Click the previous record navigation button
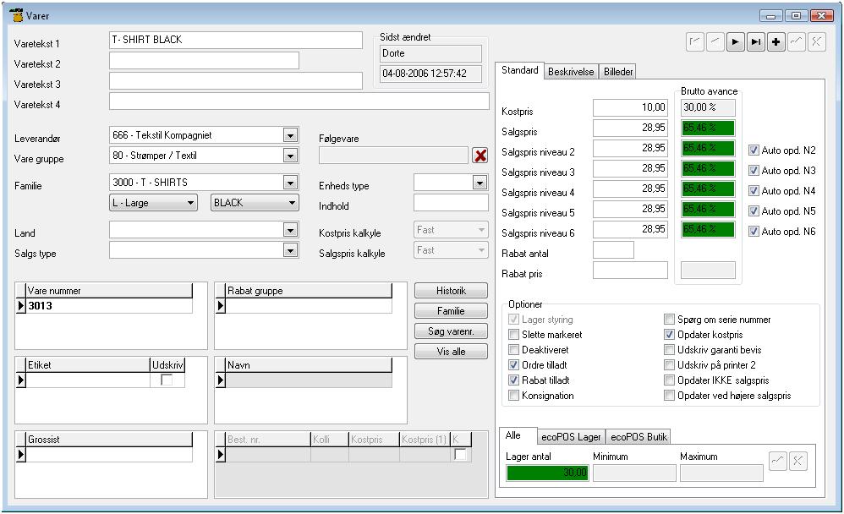The image size is (844, 514). 715,43
